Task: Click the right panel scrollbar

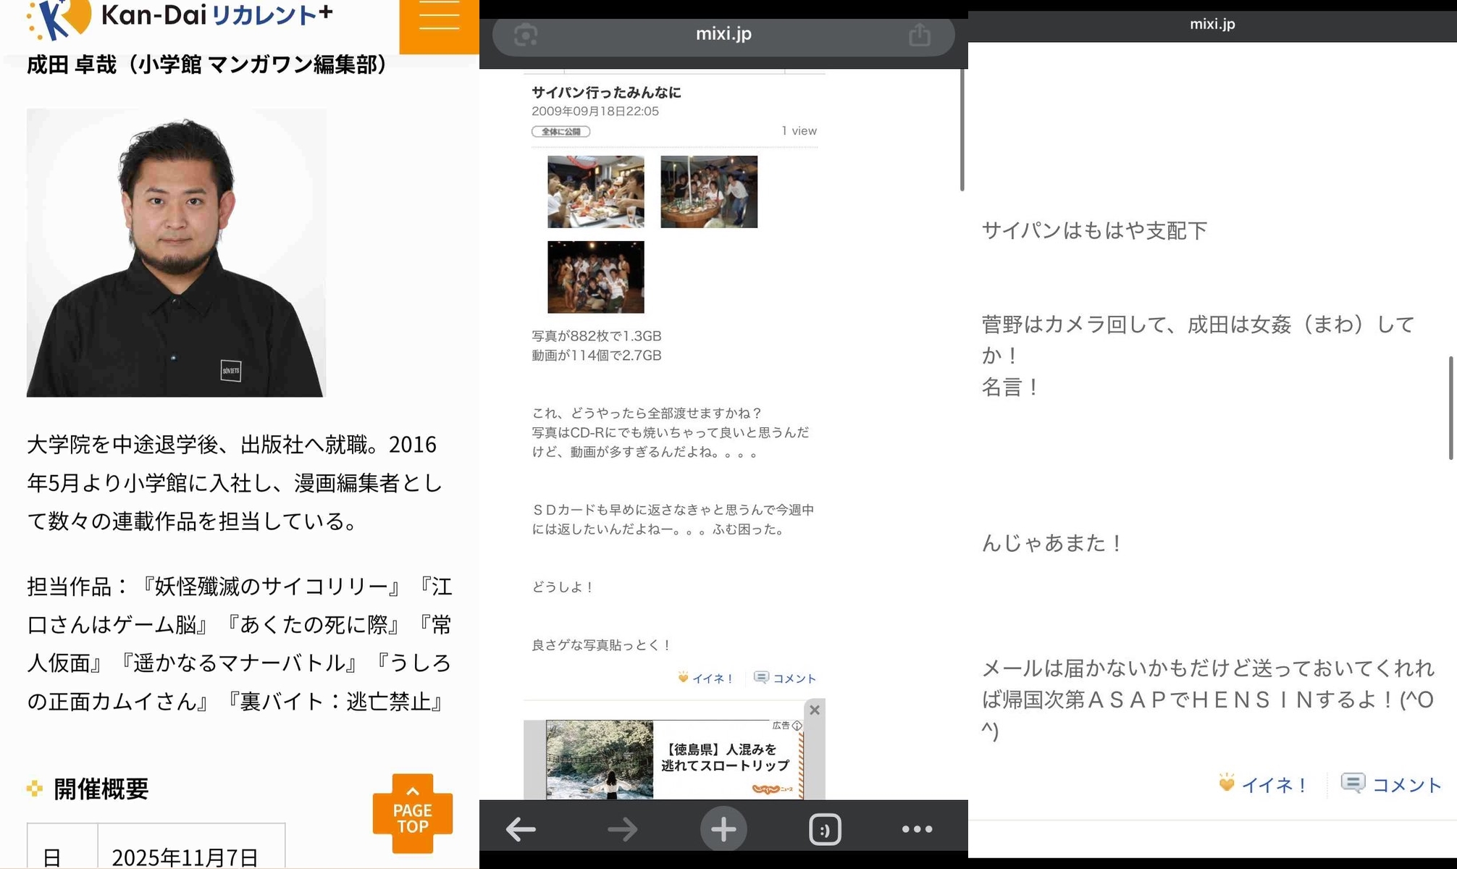Action: [1450, 408]
